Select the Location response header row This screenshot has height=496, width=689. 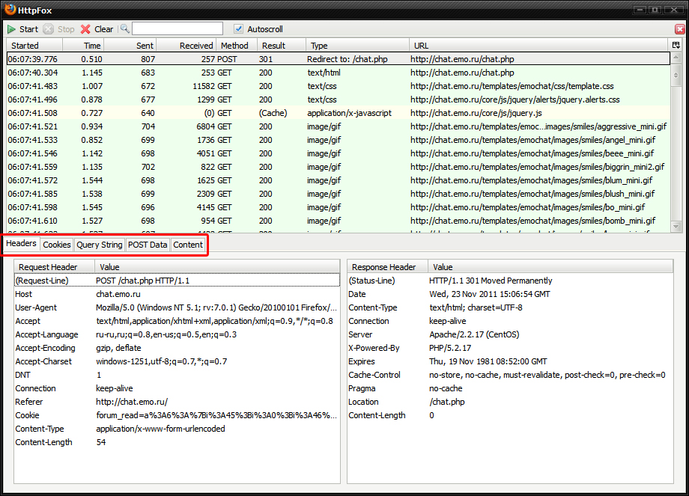tap(510, 402)
